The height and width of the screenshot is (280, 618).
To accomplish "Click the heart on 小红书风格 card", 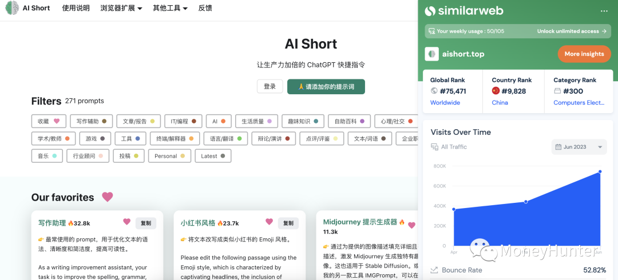I will [x=269, y=222].
